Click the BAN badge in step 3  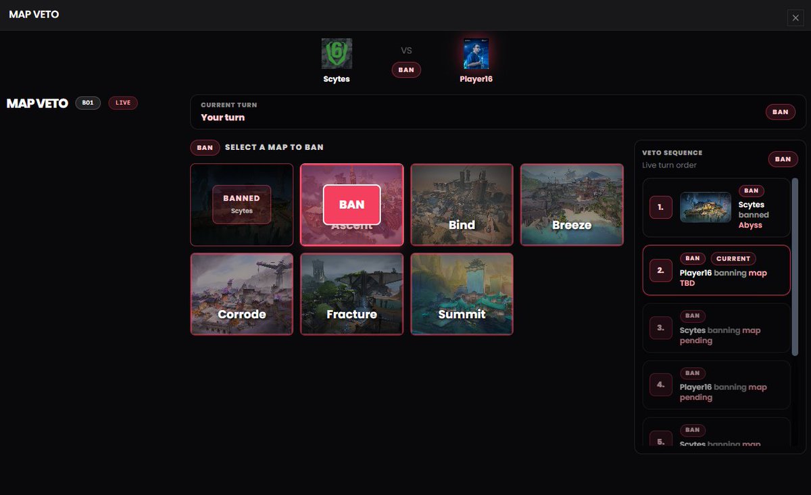click(x=693, y=315)
